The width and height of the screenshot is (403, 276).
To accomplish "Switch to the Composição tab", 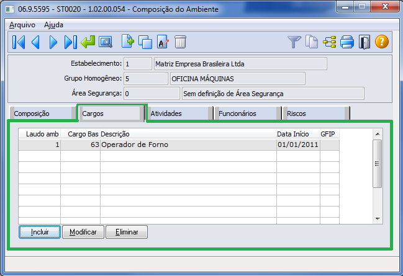I will 42,114.
